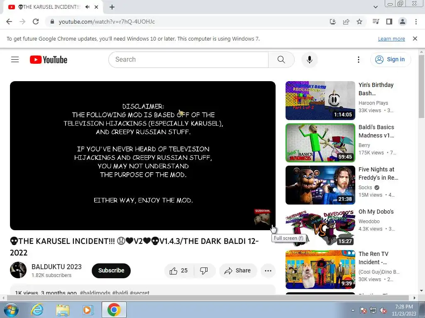Image resolution: width=425 pixels, height=318 pixels.
Task: Dislike the video with thumbs down
Action: tap(204, 271)
